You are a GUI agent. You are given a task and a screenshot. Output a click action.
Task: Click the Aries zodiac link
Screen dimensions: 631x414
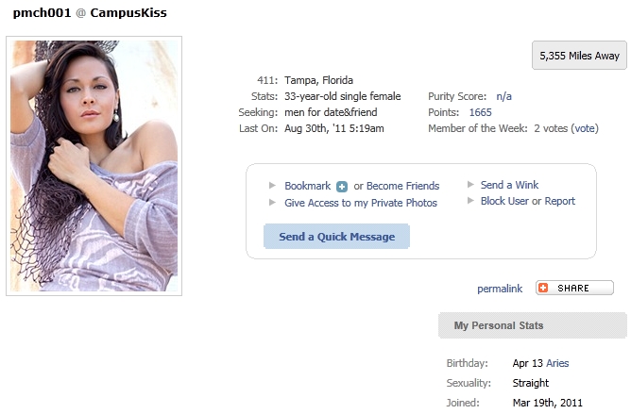point(557,363)
